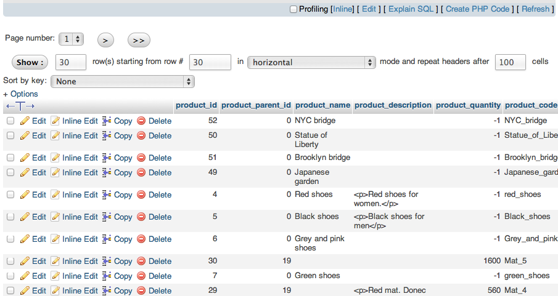Click Copy icon for Brooklyn bridge row
The height and width of the screenshot is (296, 558).
[106, 158]
